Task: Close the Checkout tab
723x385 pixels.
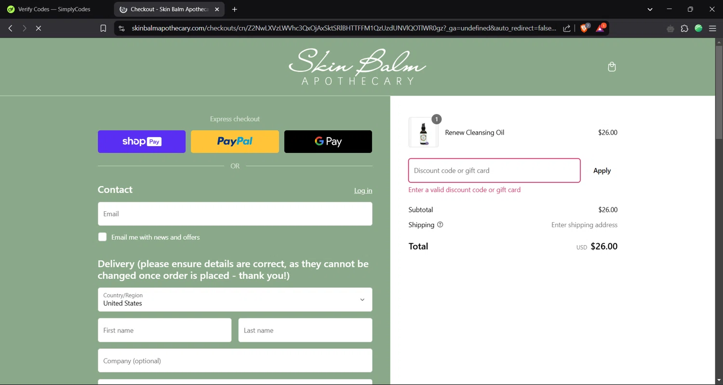Action: (x=217, y=9)
